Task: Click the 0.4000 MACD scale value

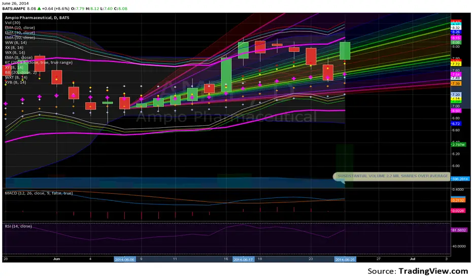Action: pos(458,189)
